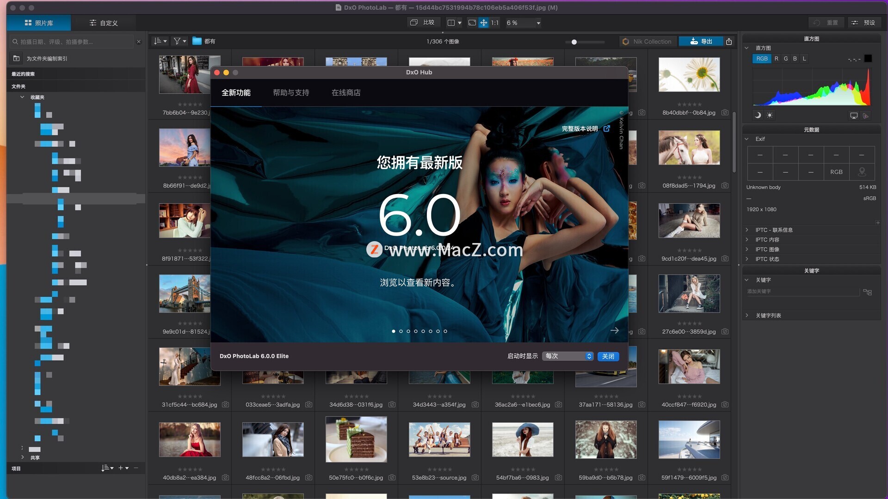Click the monitor gamut warning icon
Screen dimensions: 888x499
tap(854, 116)
